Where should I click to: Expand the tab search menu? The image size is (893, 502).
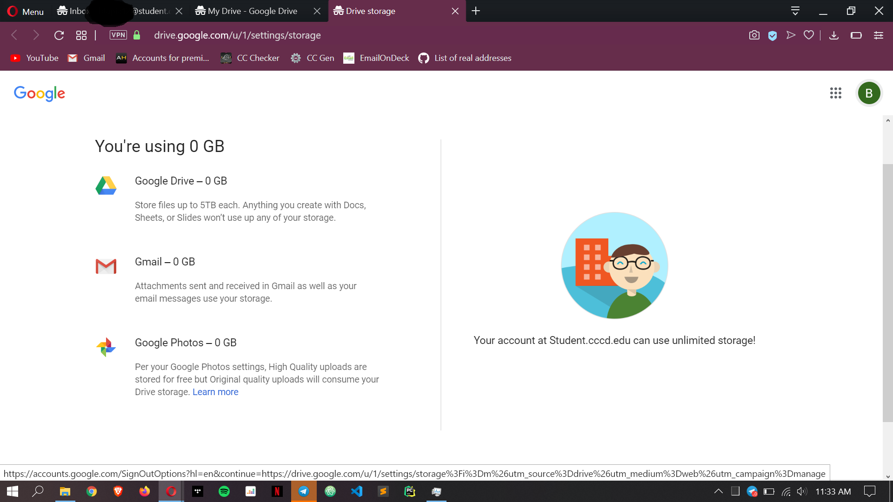tap(795, 11)
